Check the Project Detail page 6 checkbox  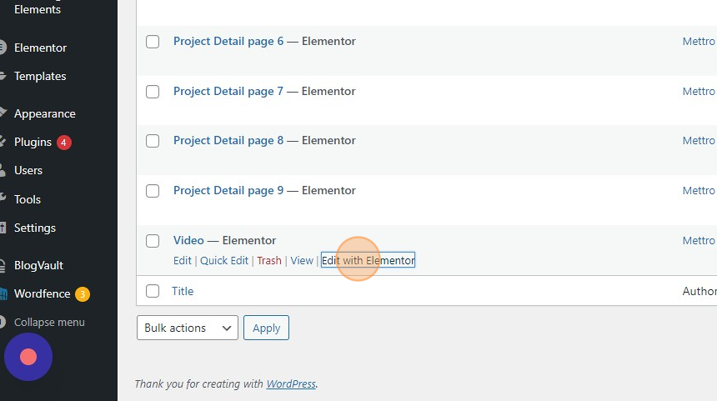[x=153, y=42]
